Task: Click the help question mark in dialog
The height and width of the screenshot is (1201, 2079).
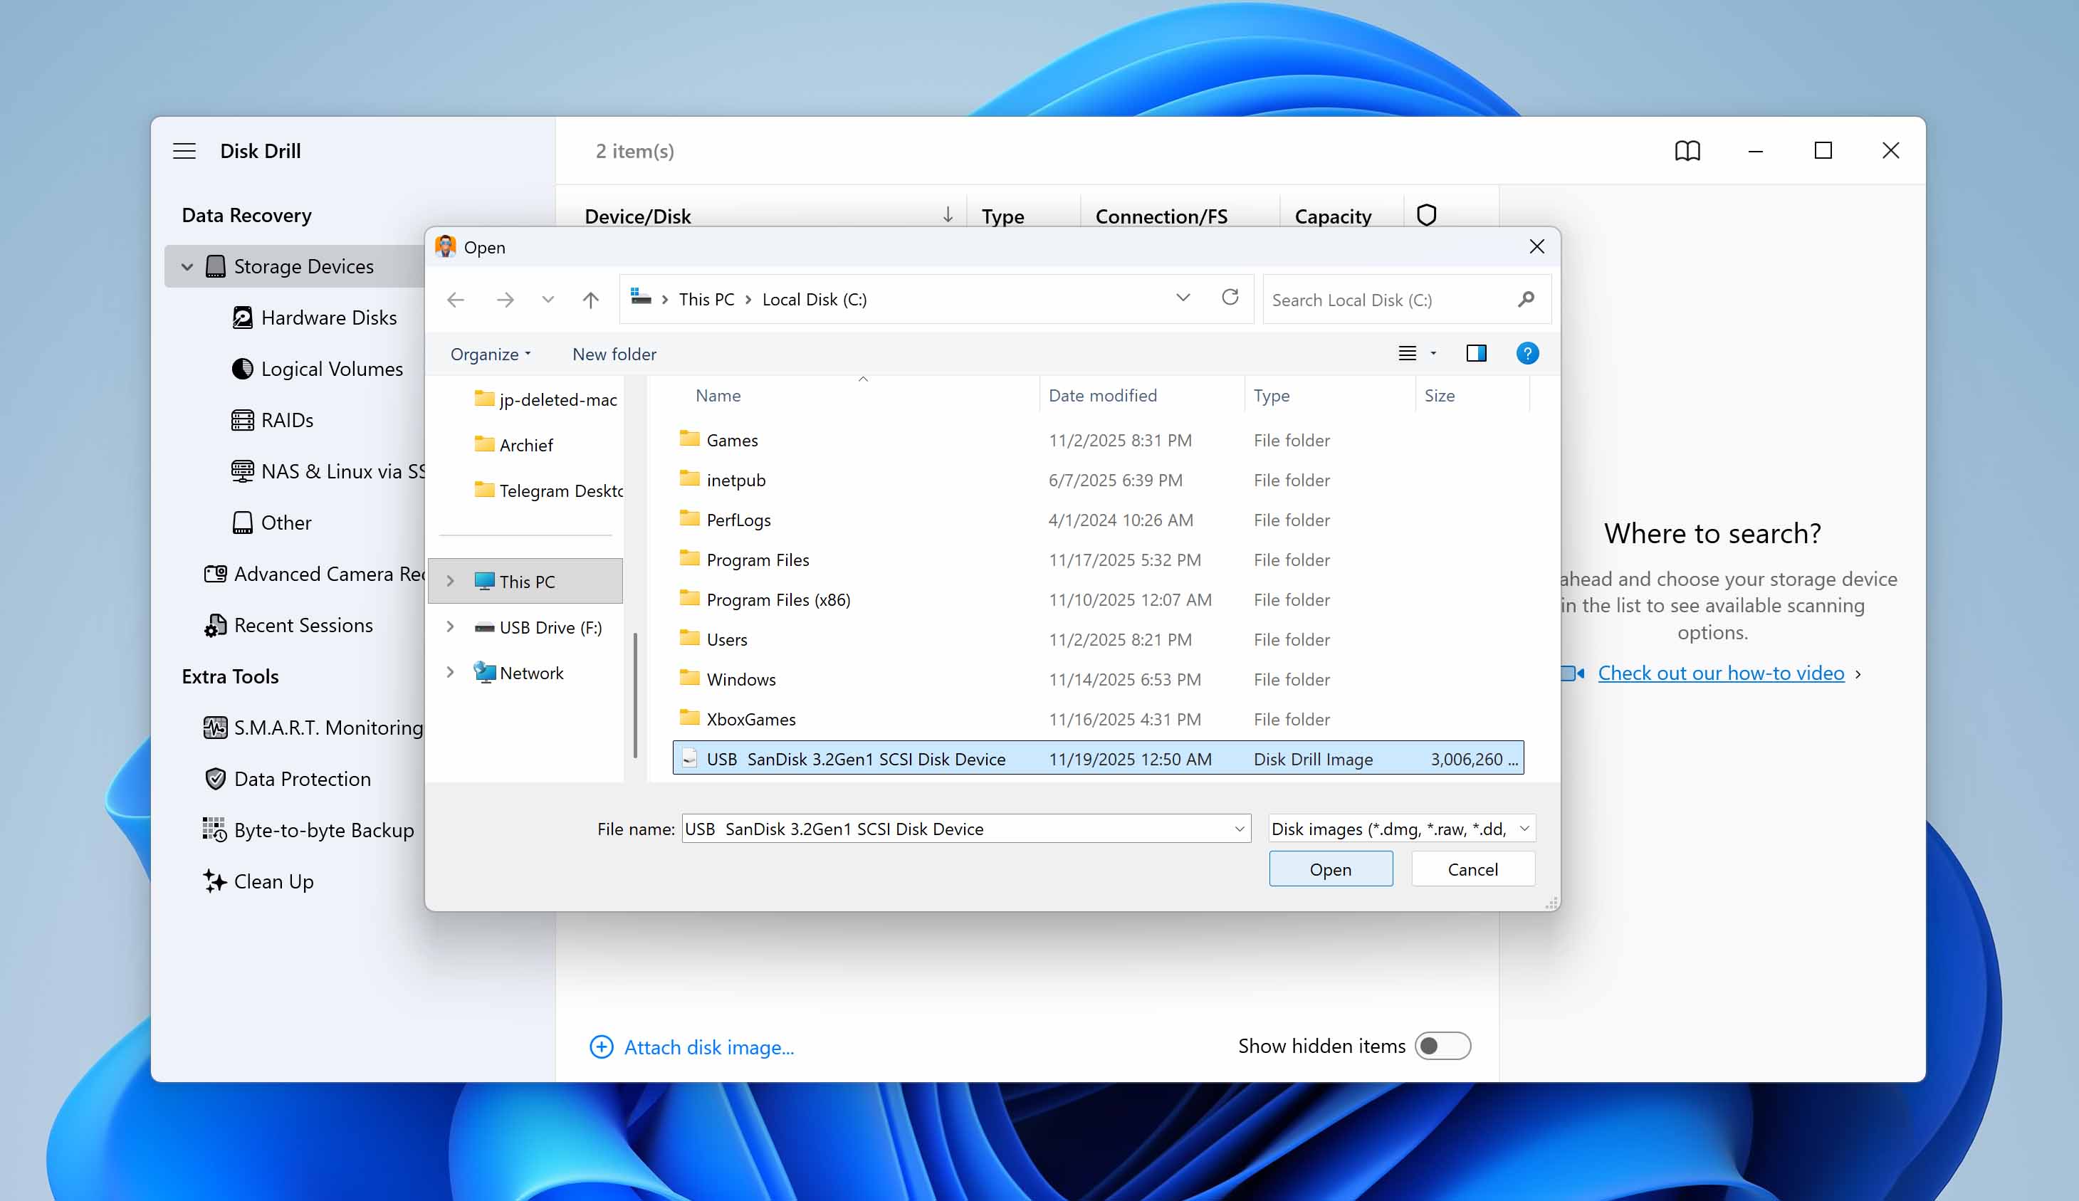Action: click(x=1527, y=353)
